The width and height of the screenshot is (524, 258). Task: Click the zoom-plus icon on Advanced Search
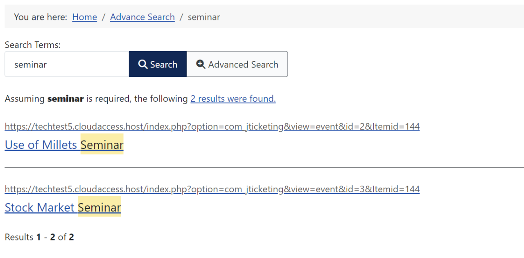201,64
